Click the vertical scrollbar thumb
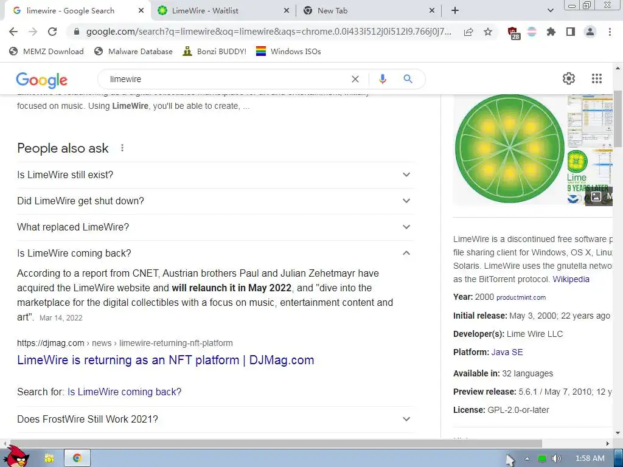The height and width of the screenshot is (467, 623). click(618, 119)
